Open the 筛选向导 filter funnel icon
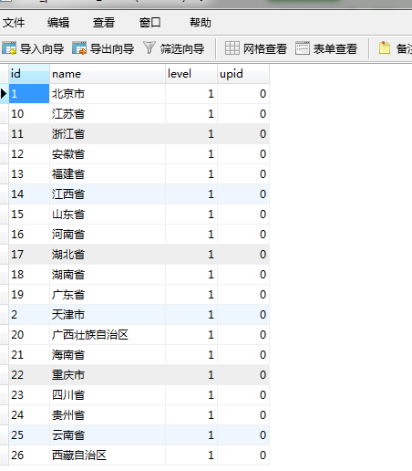Viewport: 412px width, 471px height. pos(149,48)
